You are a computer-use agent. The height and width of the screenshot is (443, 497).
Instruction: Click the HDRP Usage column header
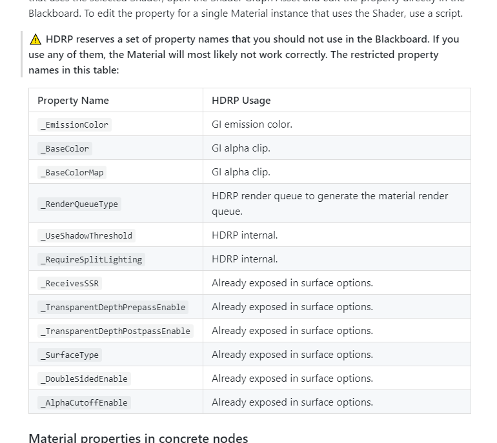[x=241, y=100]
